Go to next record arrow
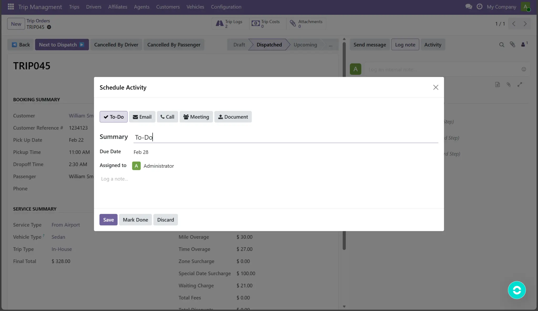The width and height of the screenshot is (538, 311). point(525,24)
